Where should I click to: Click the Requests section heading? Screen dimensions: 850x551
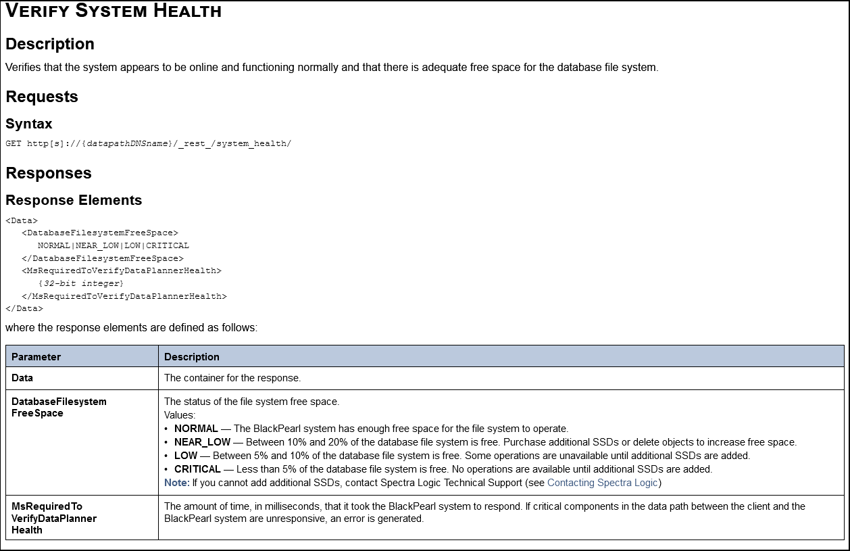[x=42, y=97]
